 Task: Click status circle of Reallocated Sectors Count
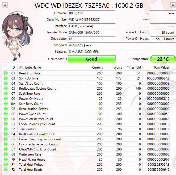[x=6, y=88]
